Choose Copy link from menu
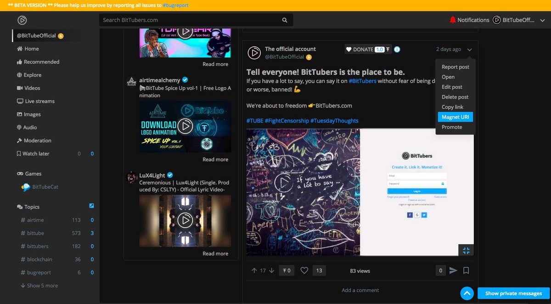 click(452, 107)
